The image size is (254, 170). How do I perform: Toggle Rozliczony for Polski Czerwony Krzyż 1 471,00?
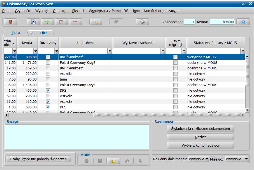(48, 62)
